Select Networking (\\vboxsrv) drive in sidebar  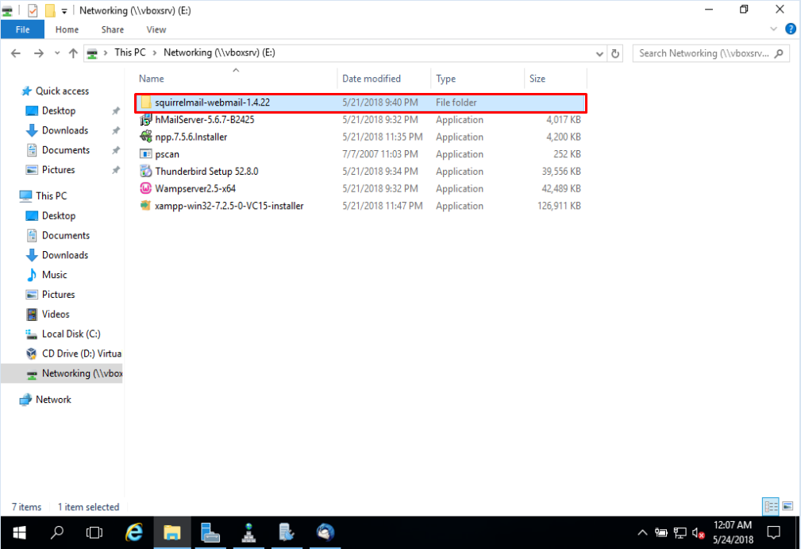pyautogui.click(x=82, y=373)
